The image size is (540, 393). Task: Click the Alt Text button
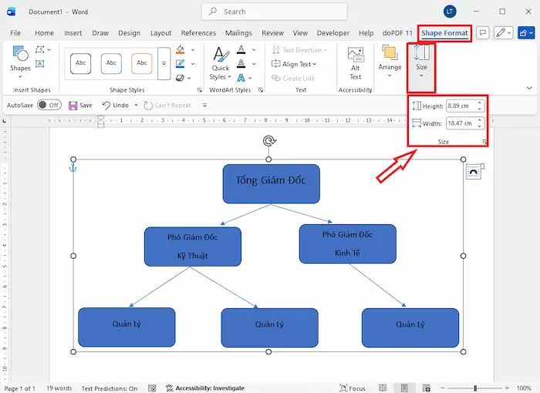click(355, 62)
